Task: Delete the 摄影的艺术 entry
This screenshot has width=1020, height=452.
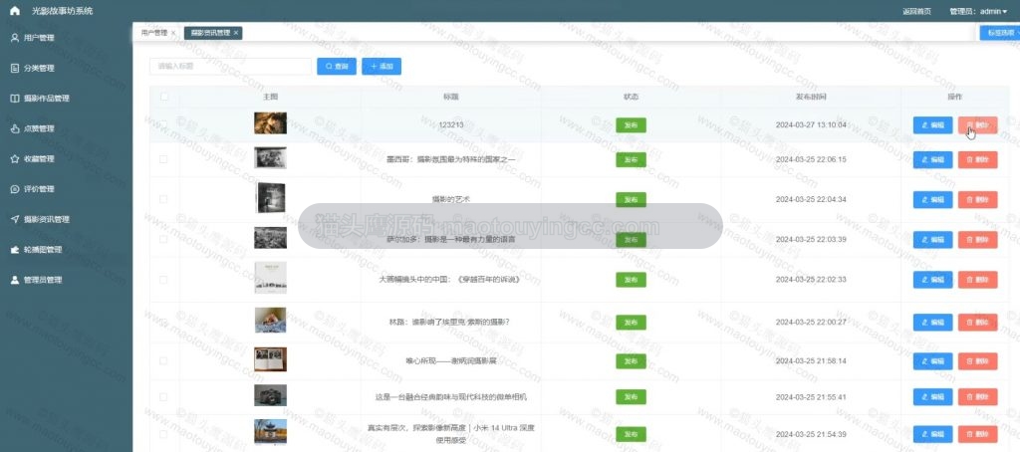Action: point(977,200)
